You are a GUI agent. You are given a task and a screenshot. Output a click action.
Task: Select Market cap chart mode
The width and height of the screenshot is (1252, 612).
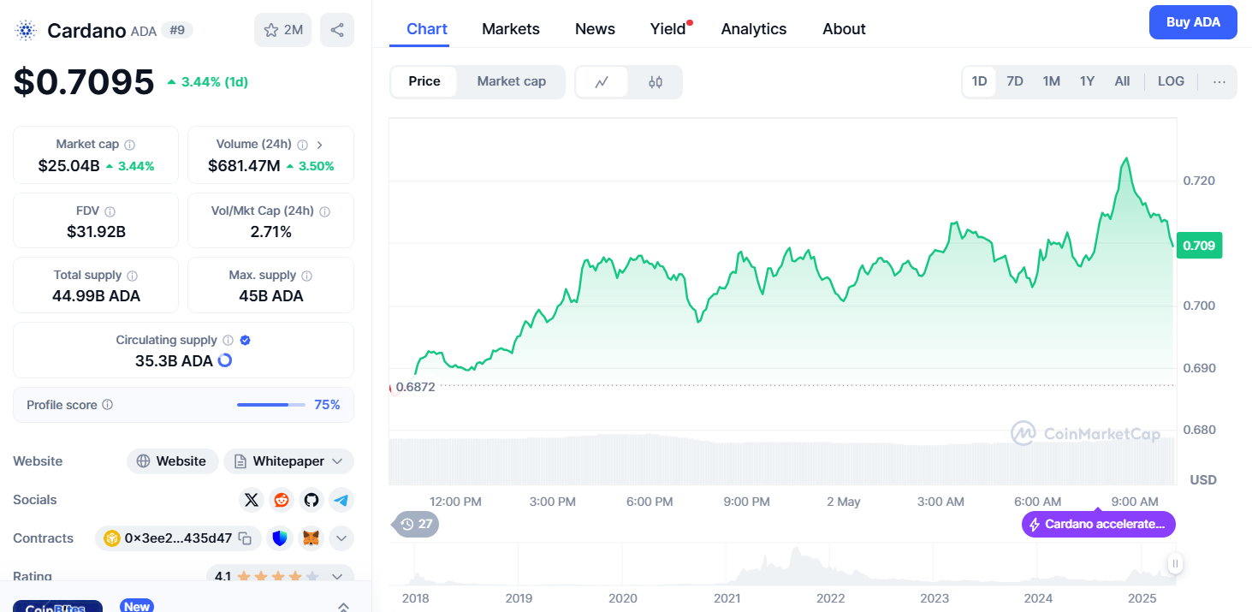(511, 81)
